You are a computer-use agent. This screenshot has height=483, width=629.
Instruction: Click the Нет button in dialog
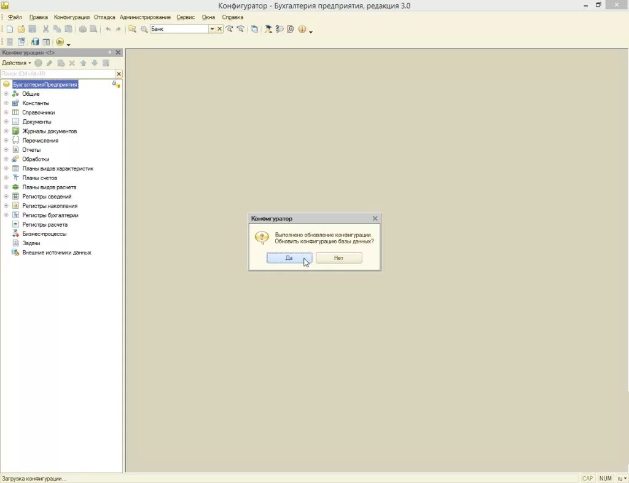point(339,258)
